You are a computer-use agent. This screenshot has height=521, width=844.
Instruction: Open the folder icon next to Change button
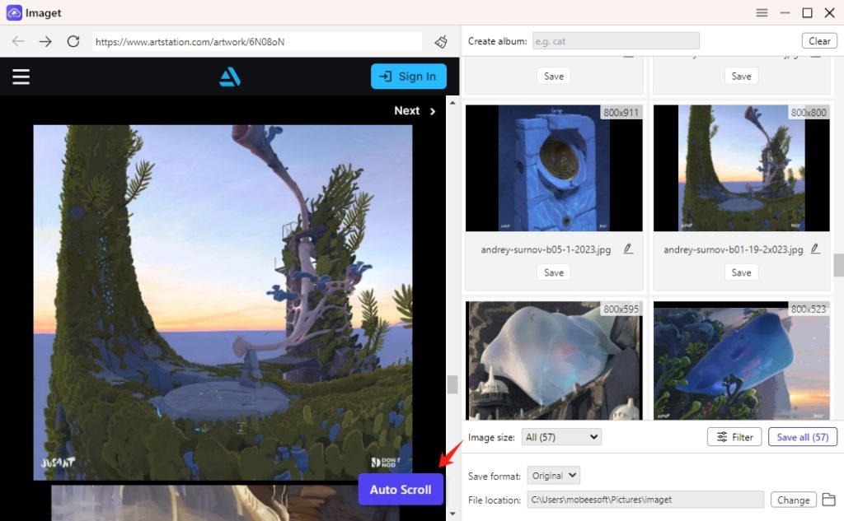click(830, 500)
